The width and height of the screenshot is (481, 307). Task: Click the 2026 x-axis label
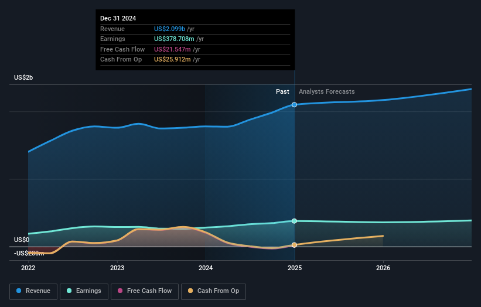point(383,268)
